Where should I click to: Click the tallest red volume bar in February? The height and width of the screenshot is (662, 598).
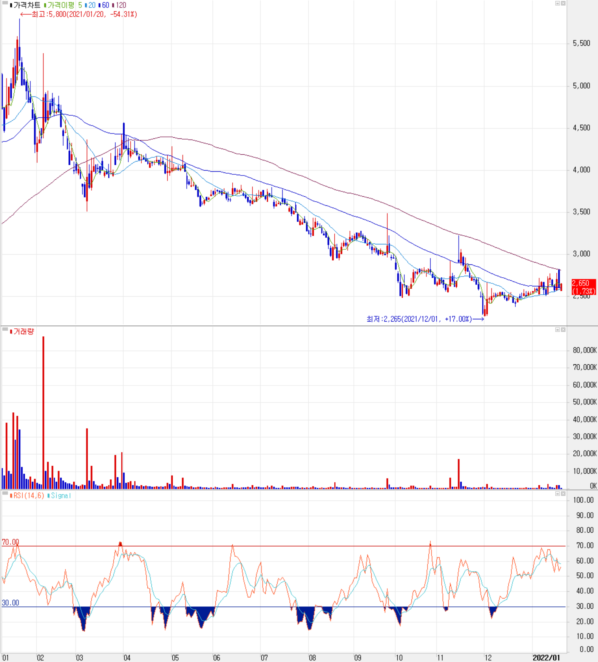(43, 413)
